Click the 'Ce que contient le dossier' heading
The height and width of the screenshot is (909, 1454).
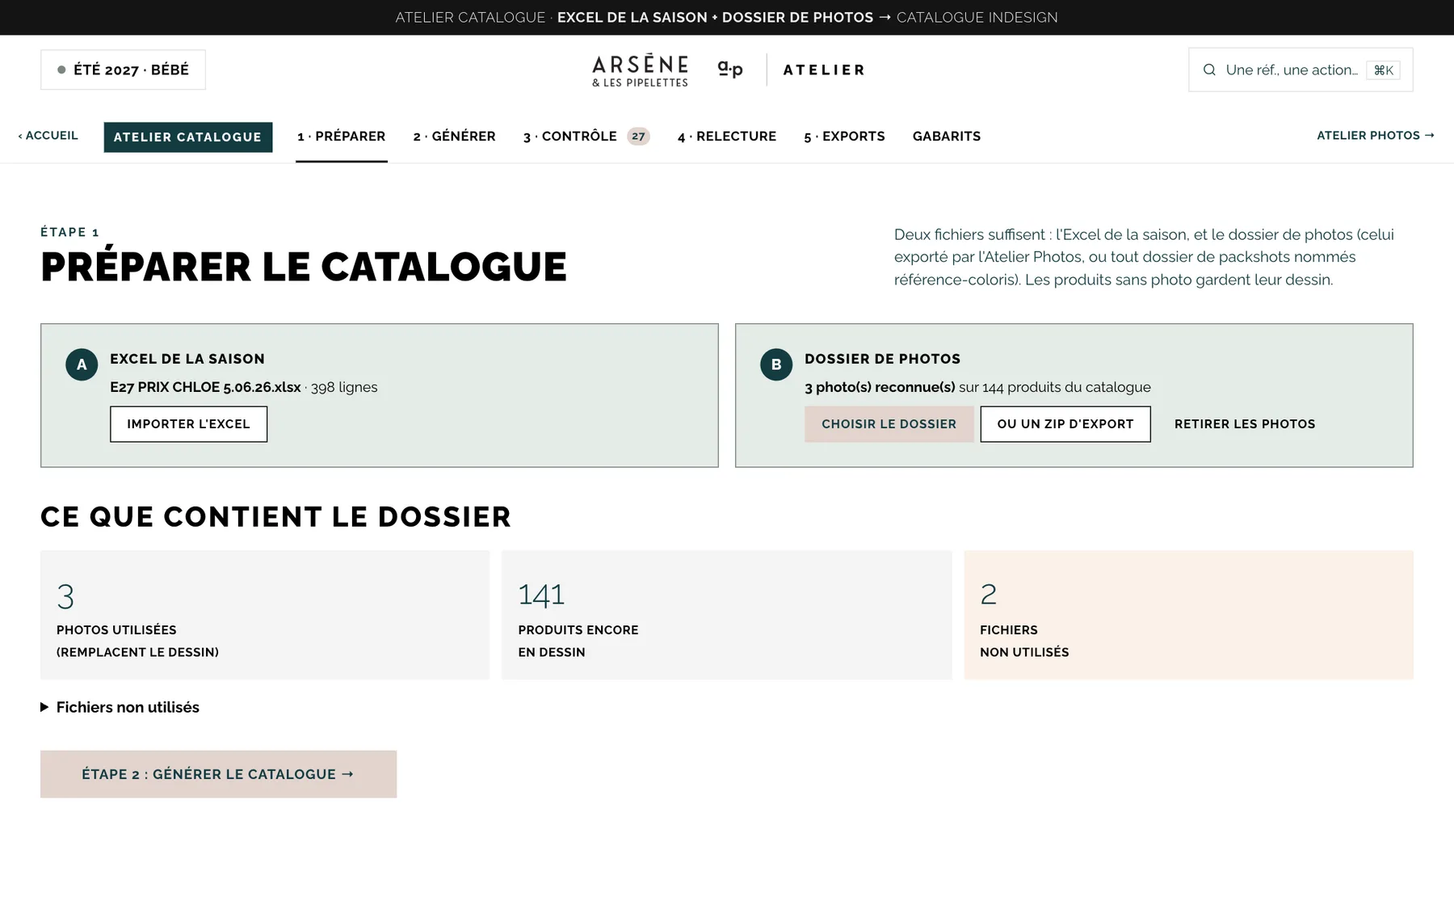pos(275,516)
